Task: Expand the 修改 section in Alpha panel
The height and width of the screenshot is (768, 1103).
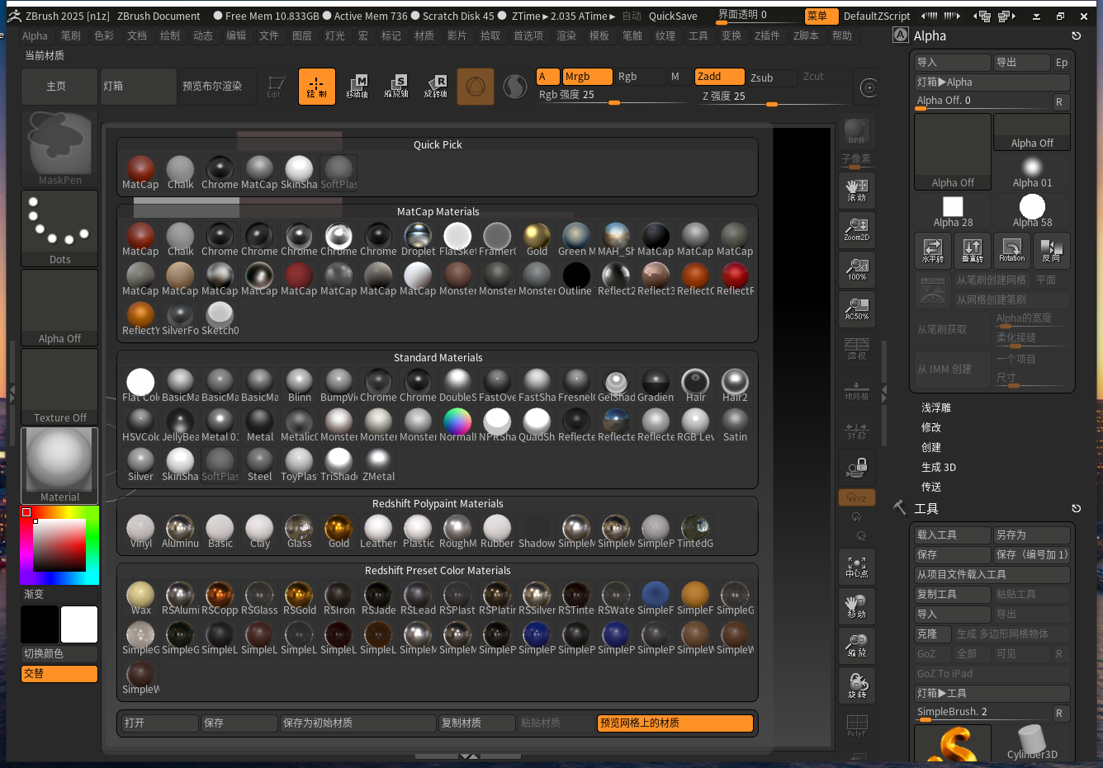Action: (x=931, y=427)
